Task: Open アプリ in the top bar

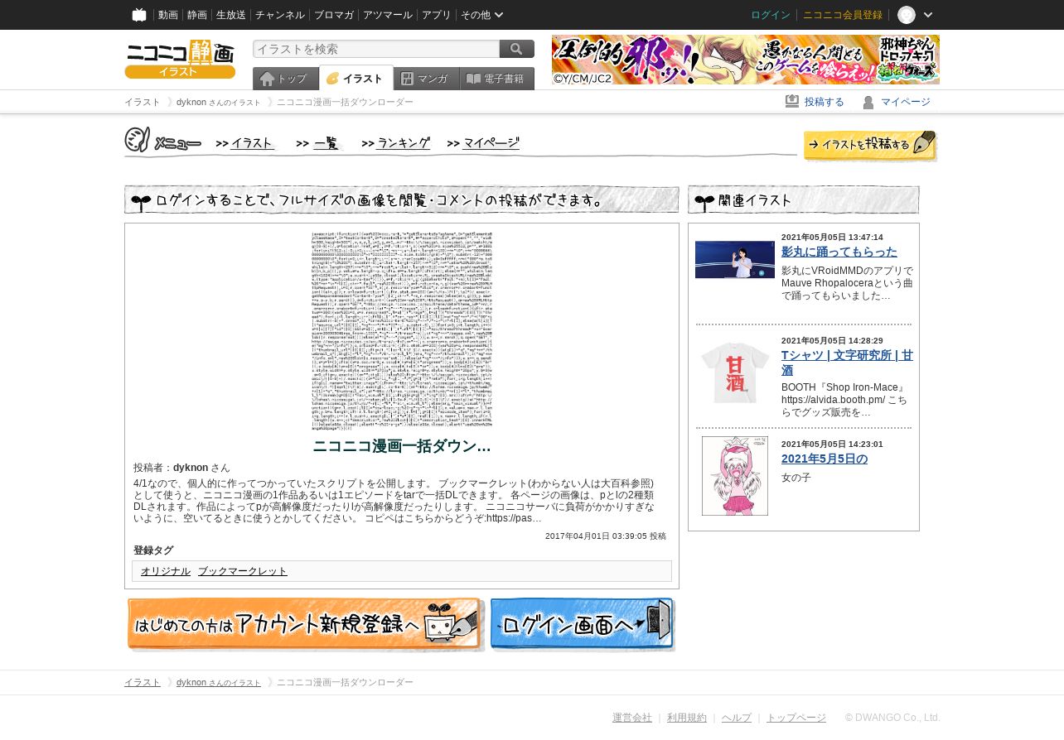Action: click(437, 15)
